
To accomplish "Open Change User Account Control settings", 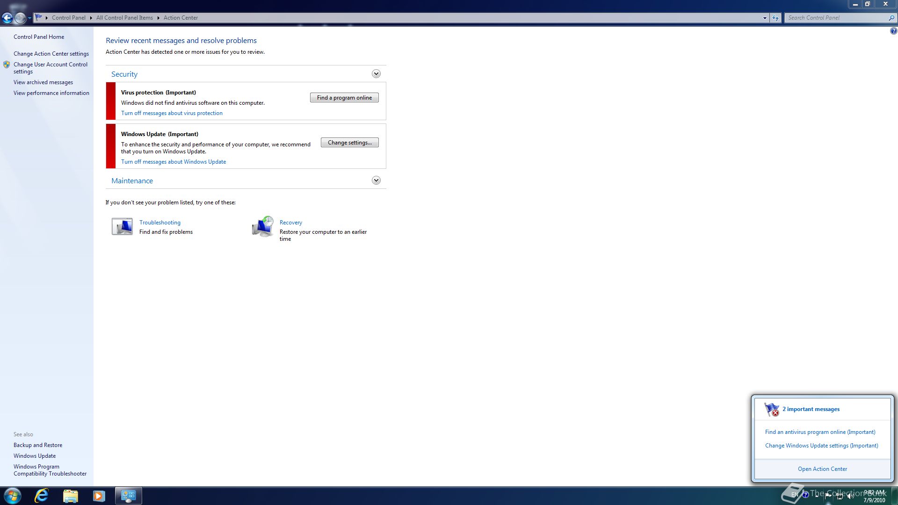I will [x=51, y=68].
